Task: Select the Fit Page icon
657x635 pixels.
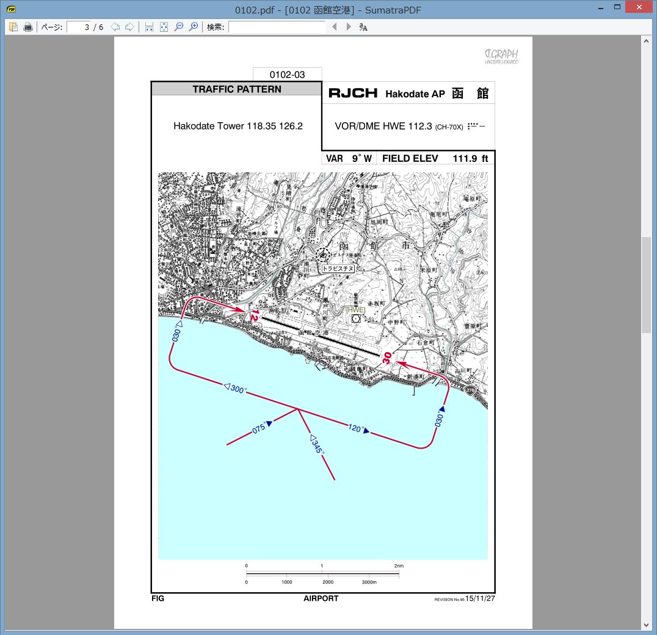Action: point(164,27)
